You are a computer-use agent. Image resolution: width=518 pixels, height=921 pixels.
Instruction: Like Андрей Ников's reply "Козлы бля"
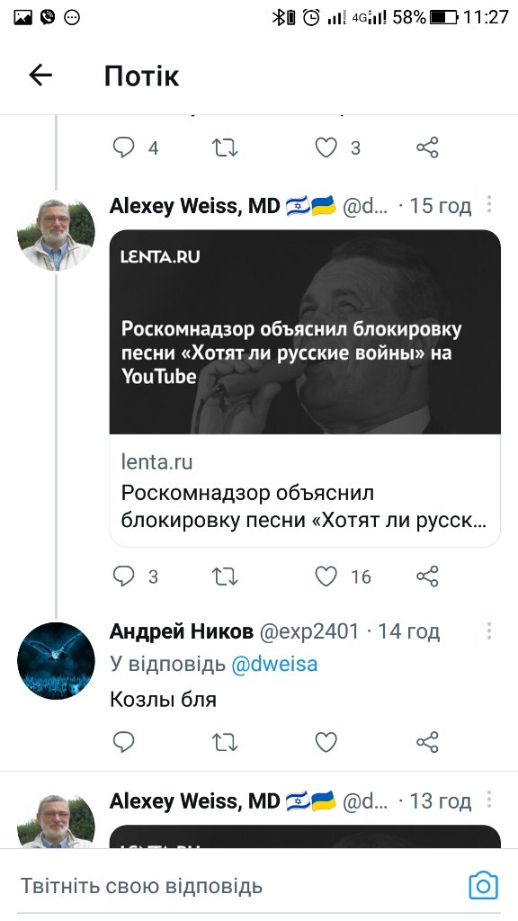point(326,742)
